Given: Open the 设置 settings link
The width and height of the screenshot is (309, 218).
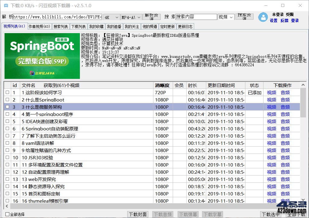Looking at the screenshot, I should (273, 21).
